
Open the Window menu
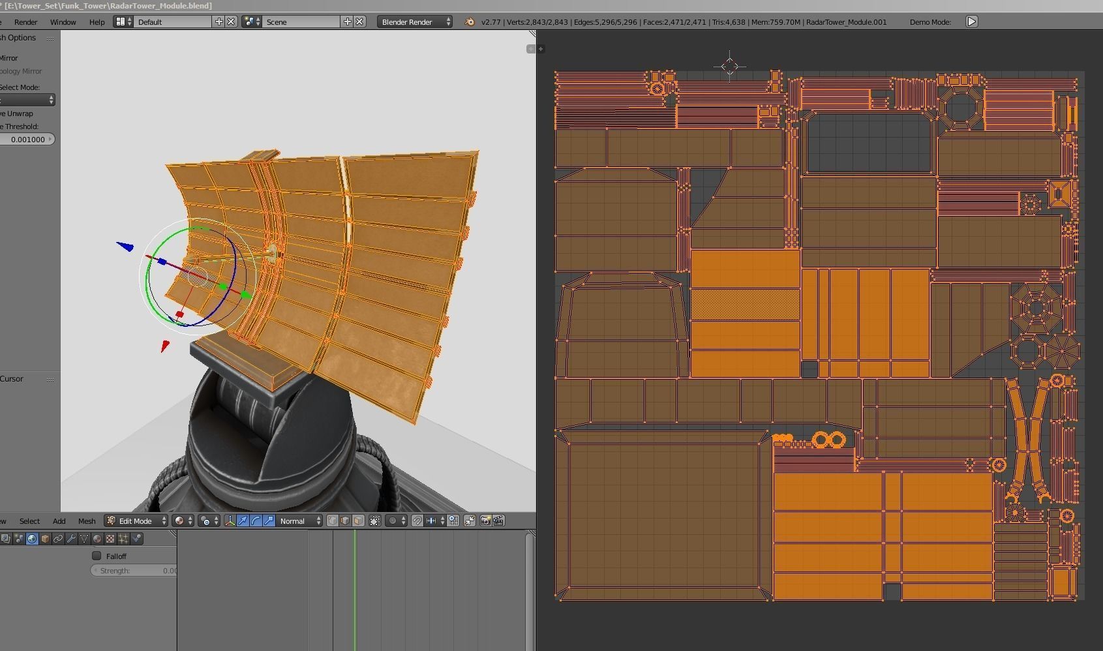tap(63, 22)
